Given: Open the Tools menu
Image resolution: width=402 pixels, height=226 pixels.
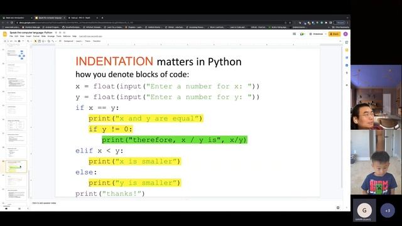Looking at the screenshot, I should pyautogui.click(x=58, y=36).
